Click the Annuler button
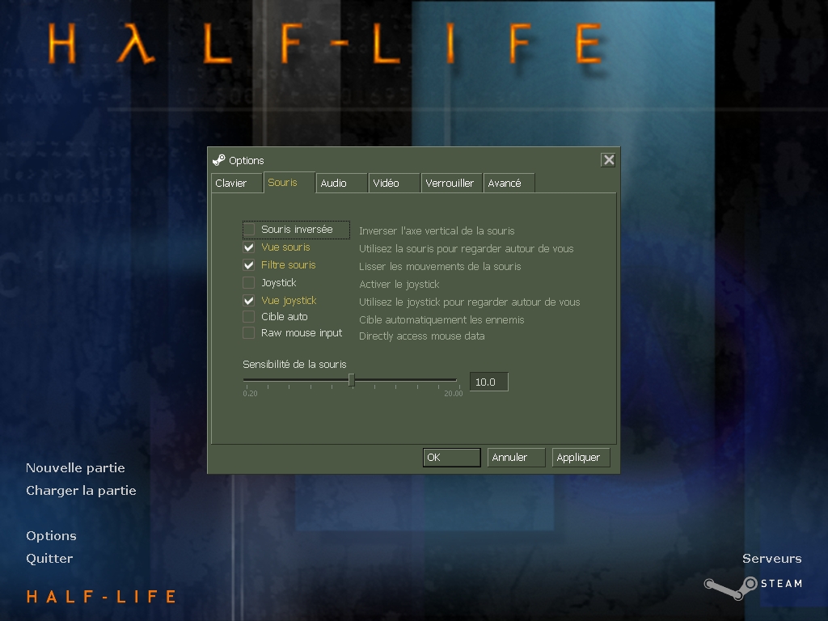The image size is (828, 621). [x=515, y=458]
